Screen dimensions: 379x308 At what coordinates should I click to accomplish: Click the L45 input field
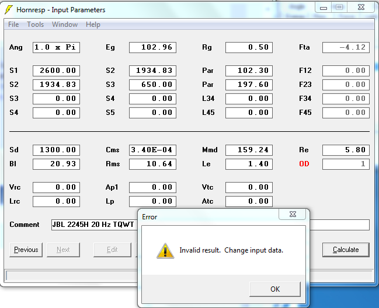(249, 113)
